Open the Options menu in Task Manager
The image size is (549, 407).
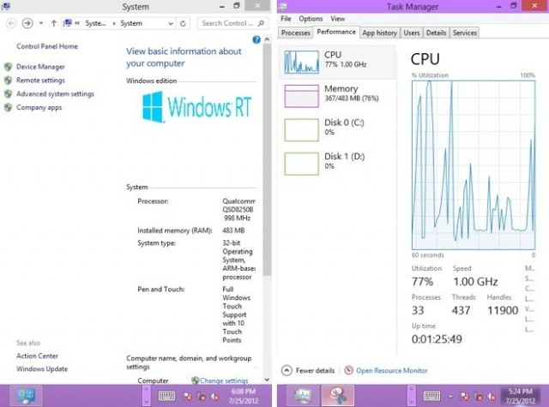click(x=311, y=18)
